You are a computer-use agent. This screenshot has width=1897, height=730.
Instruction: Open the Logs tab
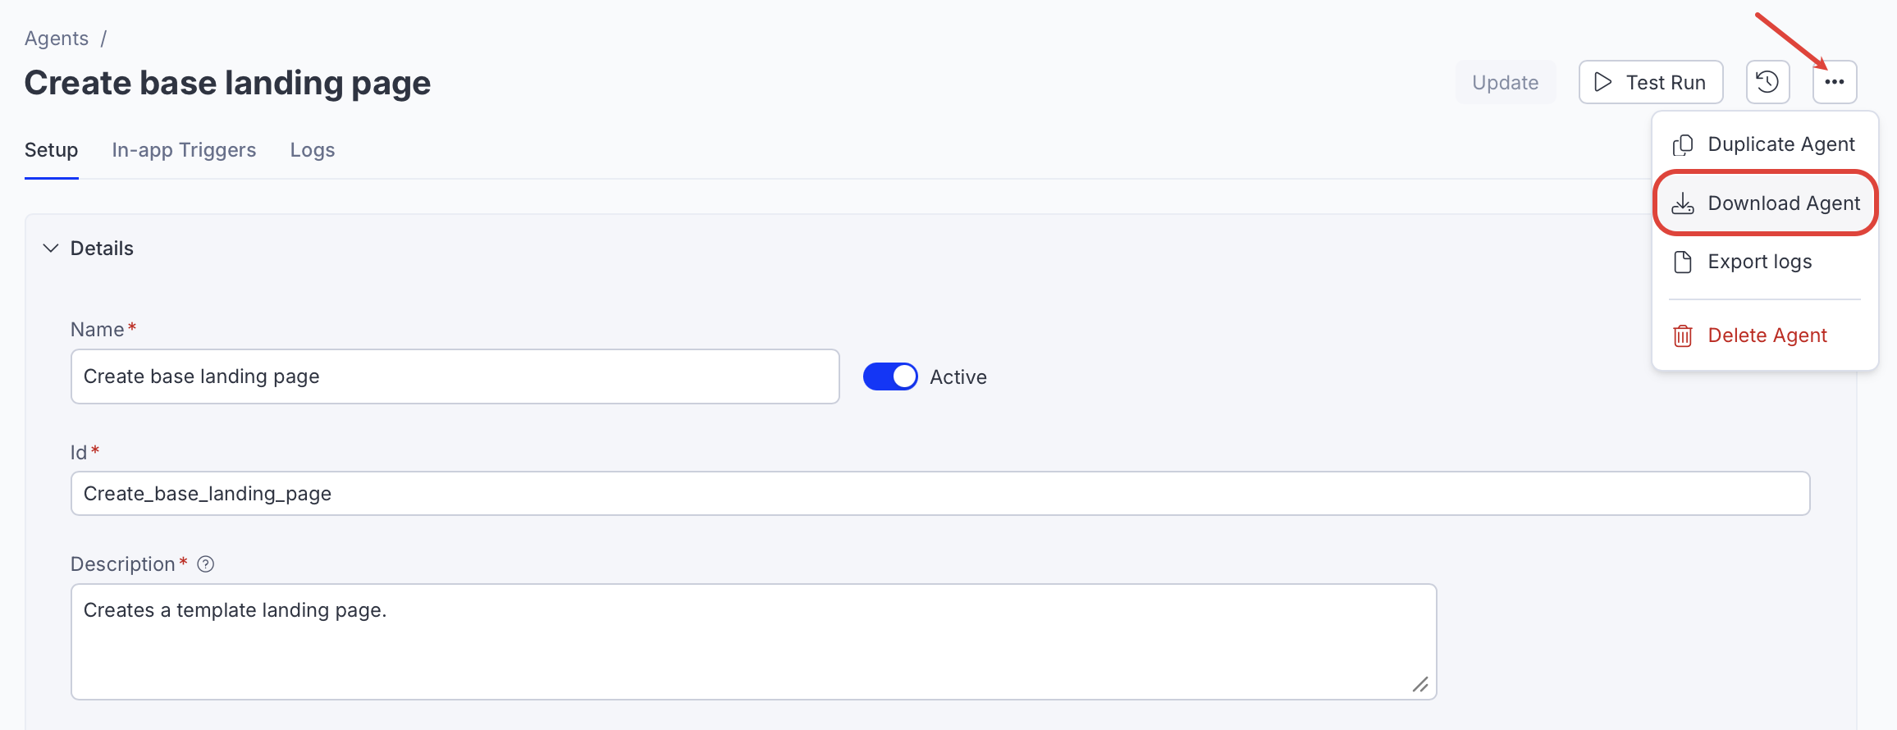click(x=312, y=149)
